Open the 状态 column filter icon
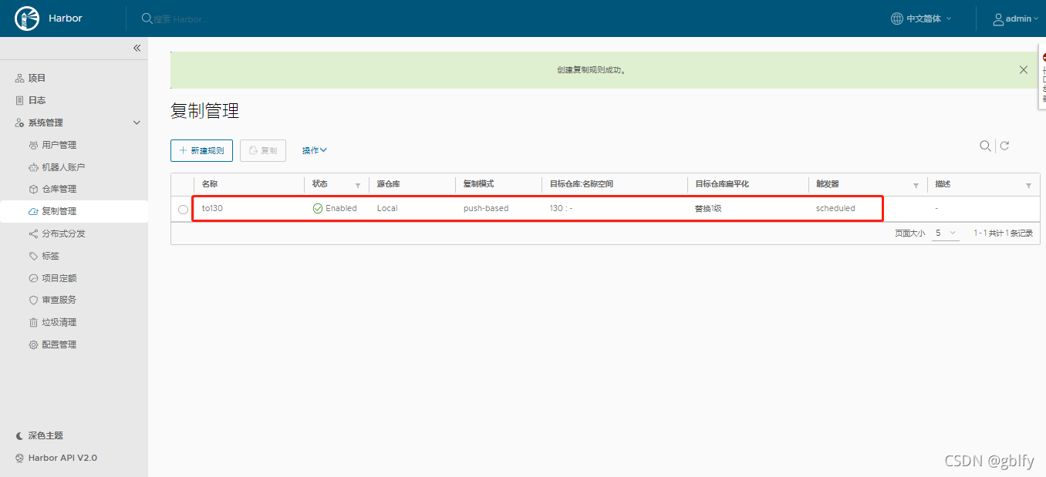This screenshot has height=477, width=1046. pyautogui.click(x=358, y=186)
